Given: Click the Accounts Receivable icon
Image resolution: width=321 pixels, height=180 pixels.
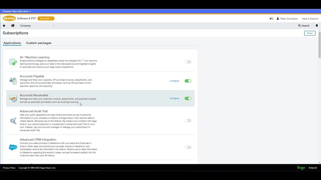Looking at the screenshot, I should 13,98.
